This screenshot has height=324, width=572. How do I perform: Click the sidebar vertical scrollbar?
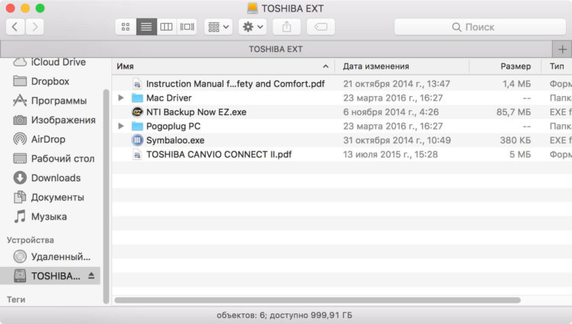pyautogui.click(x=106, y=196)
